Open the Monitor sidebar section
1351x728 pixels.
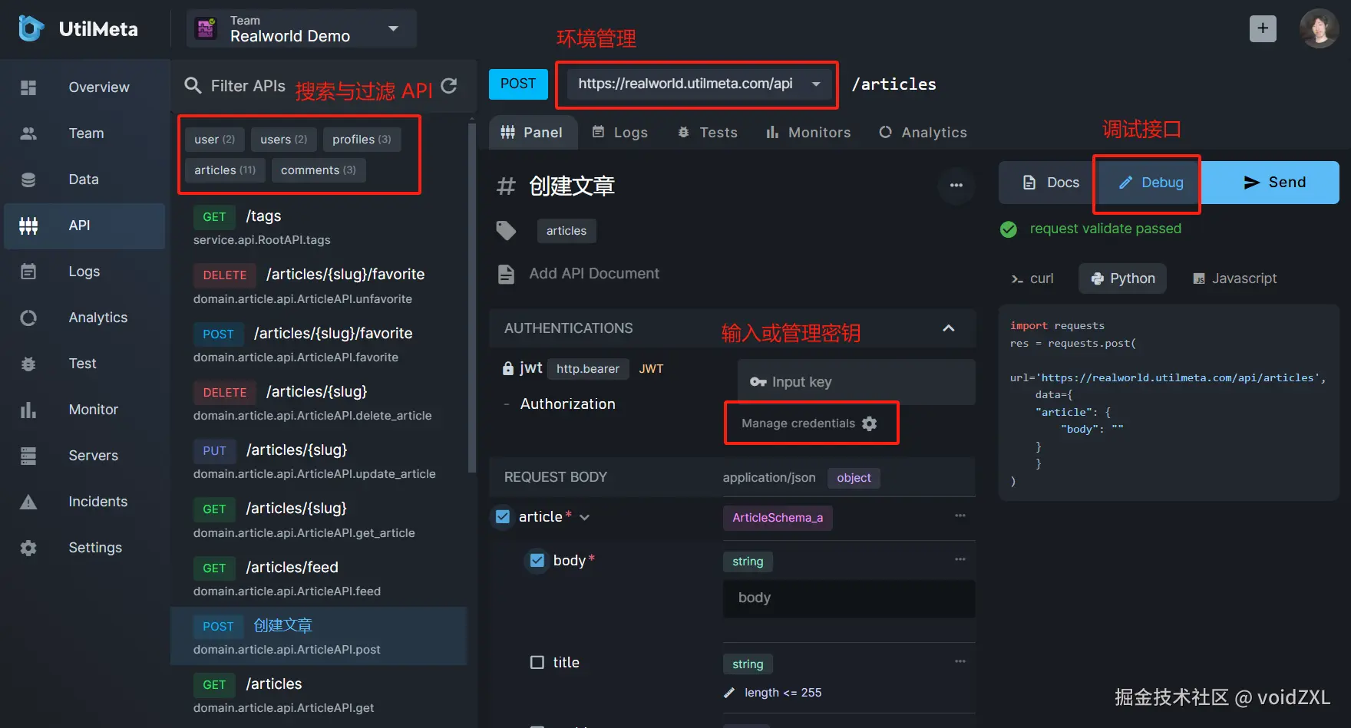pyautogui.click(x=84, y=410)
